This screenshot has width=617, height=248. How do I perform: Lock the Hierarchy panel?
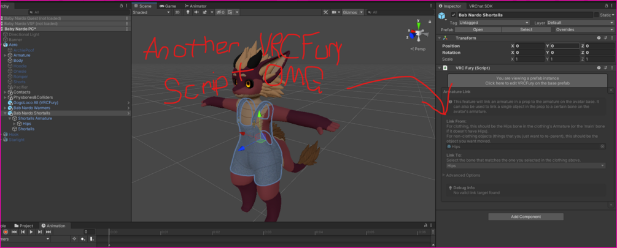click(x=121, y=6)
